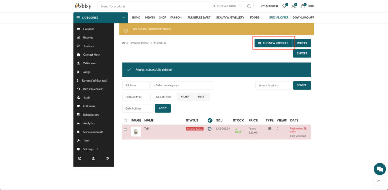Open the DOWNLOAD APP link
The height and width of the screenshot is (190, 388).
click(x=304, y=17)
